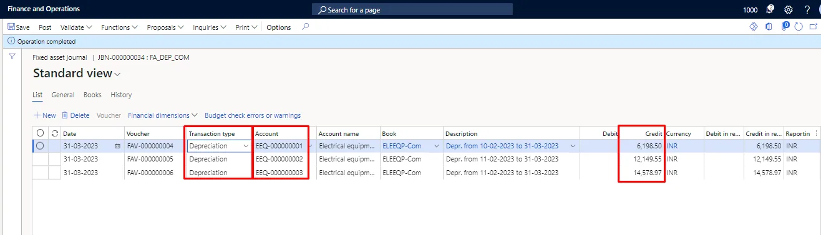Select the row marker for FAV-000000004

[x=41, y=146]
